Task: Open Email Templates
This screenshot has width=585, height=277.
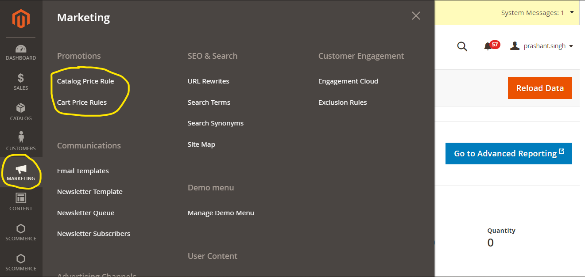Action: pyautogui.click(x=83, y=171)
